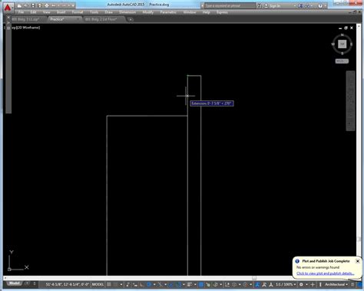This screenshot has width=364, height=291.
Task: Click the Undo arrow in Quick Access toolbar
Action: [x=54, y=5]
